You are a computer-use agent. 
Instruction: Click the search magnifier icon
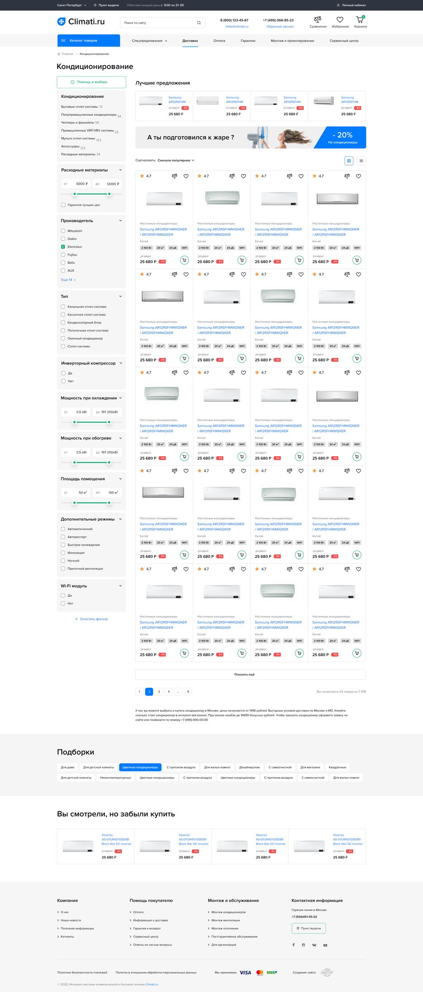[199, 23]
